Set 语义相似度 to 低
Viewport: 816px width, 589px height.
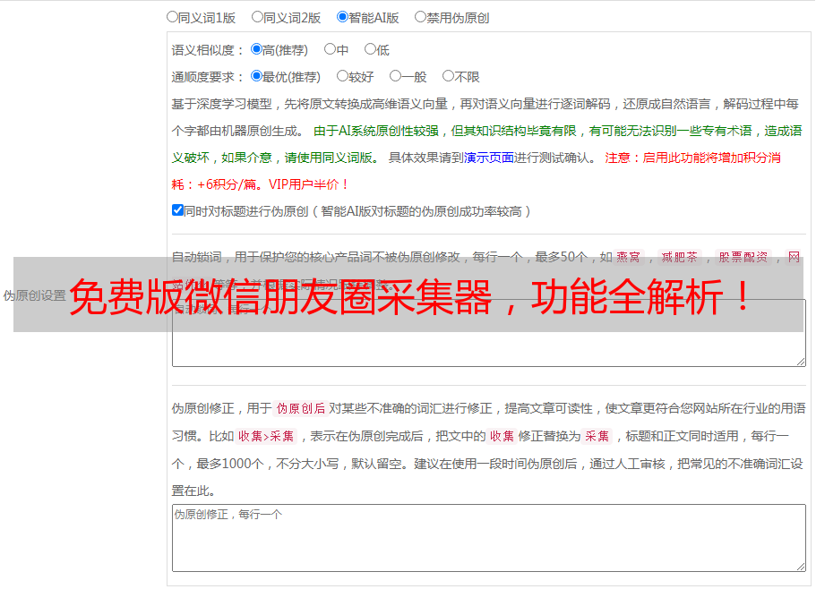tap(370, 49)
